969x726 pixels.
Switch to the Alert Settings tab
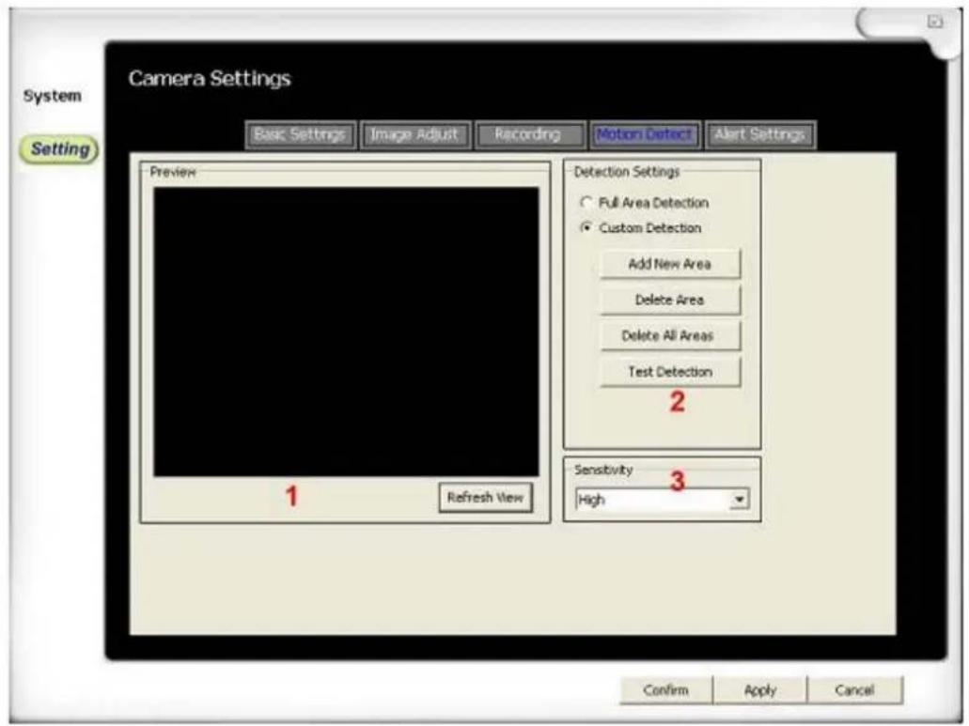[759, 134]
